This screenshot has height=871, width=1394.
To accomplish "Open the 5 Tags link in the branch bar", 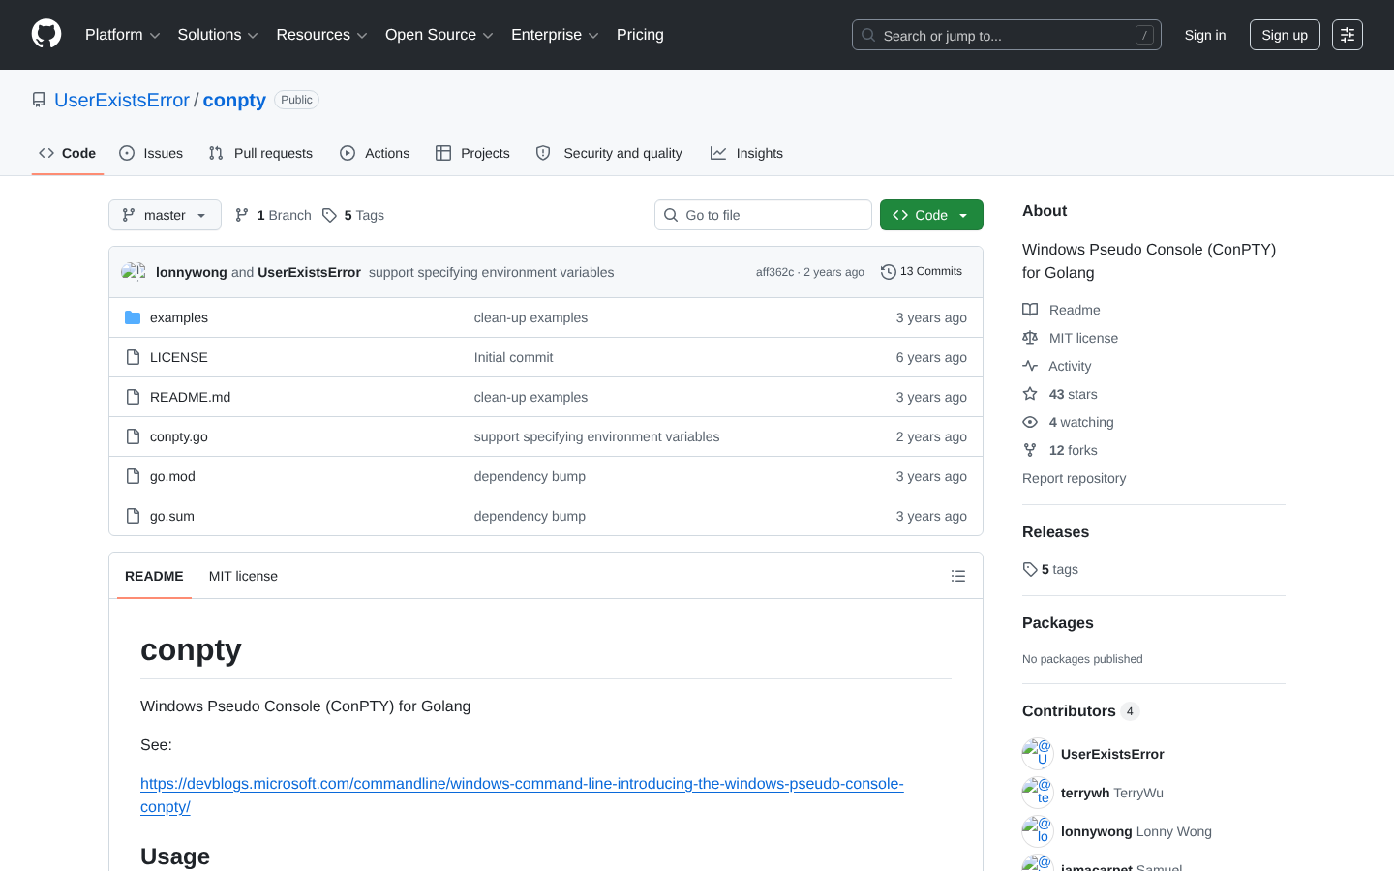I will tap(353, 215).
